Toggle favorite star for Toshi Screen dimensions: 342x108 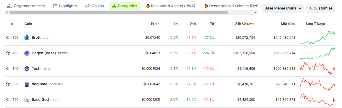pos(8,69)
